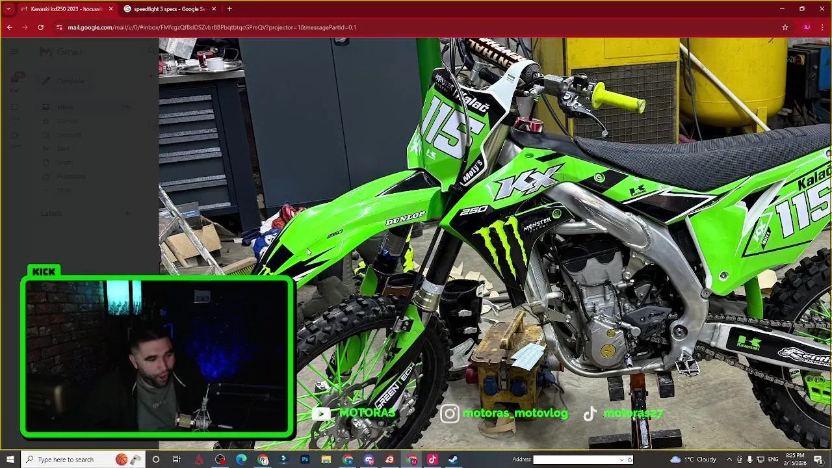This screenshot has height=468, width=832.
Task: Open Chrome with clipboard badge on taskbar
Action: [263, 460]
